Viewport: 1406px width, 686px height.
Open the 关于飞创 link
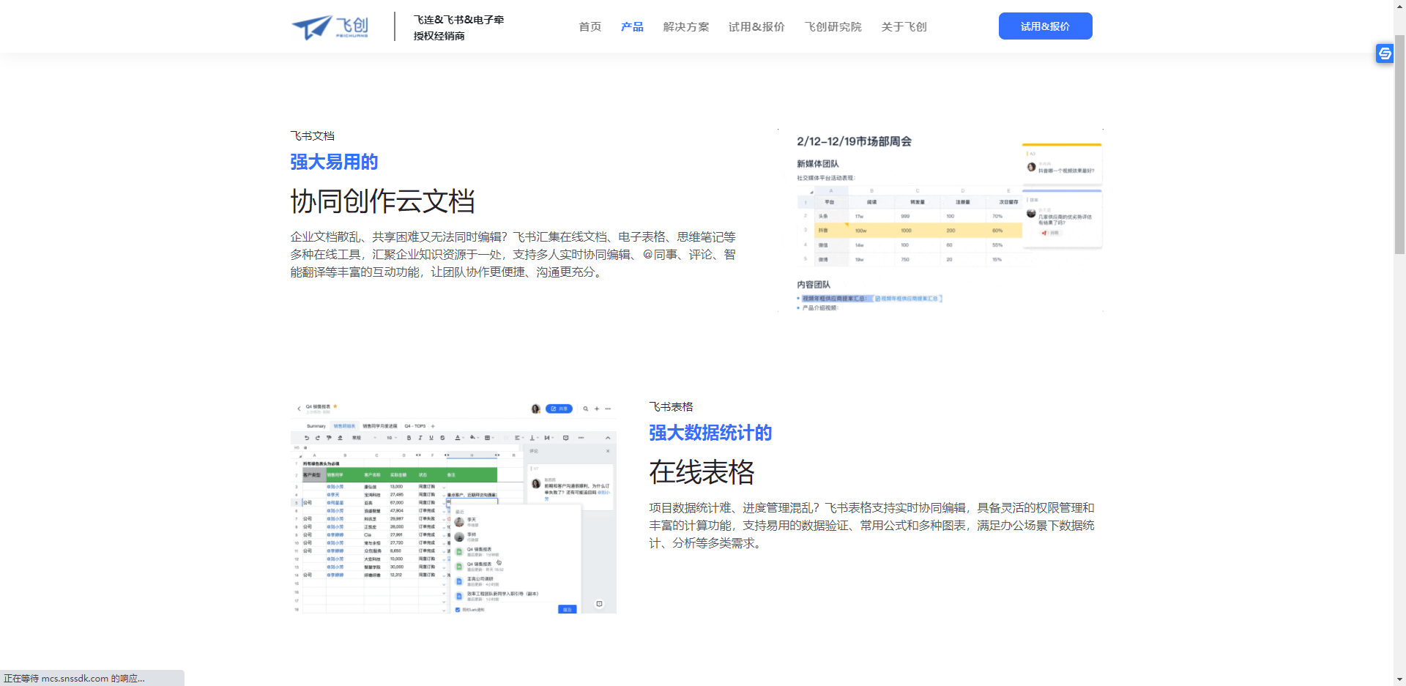click(x=904, y=27)
